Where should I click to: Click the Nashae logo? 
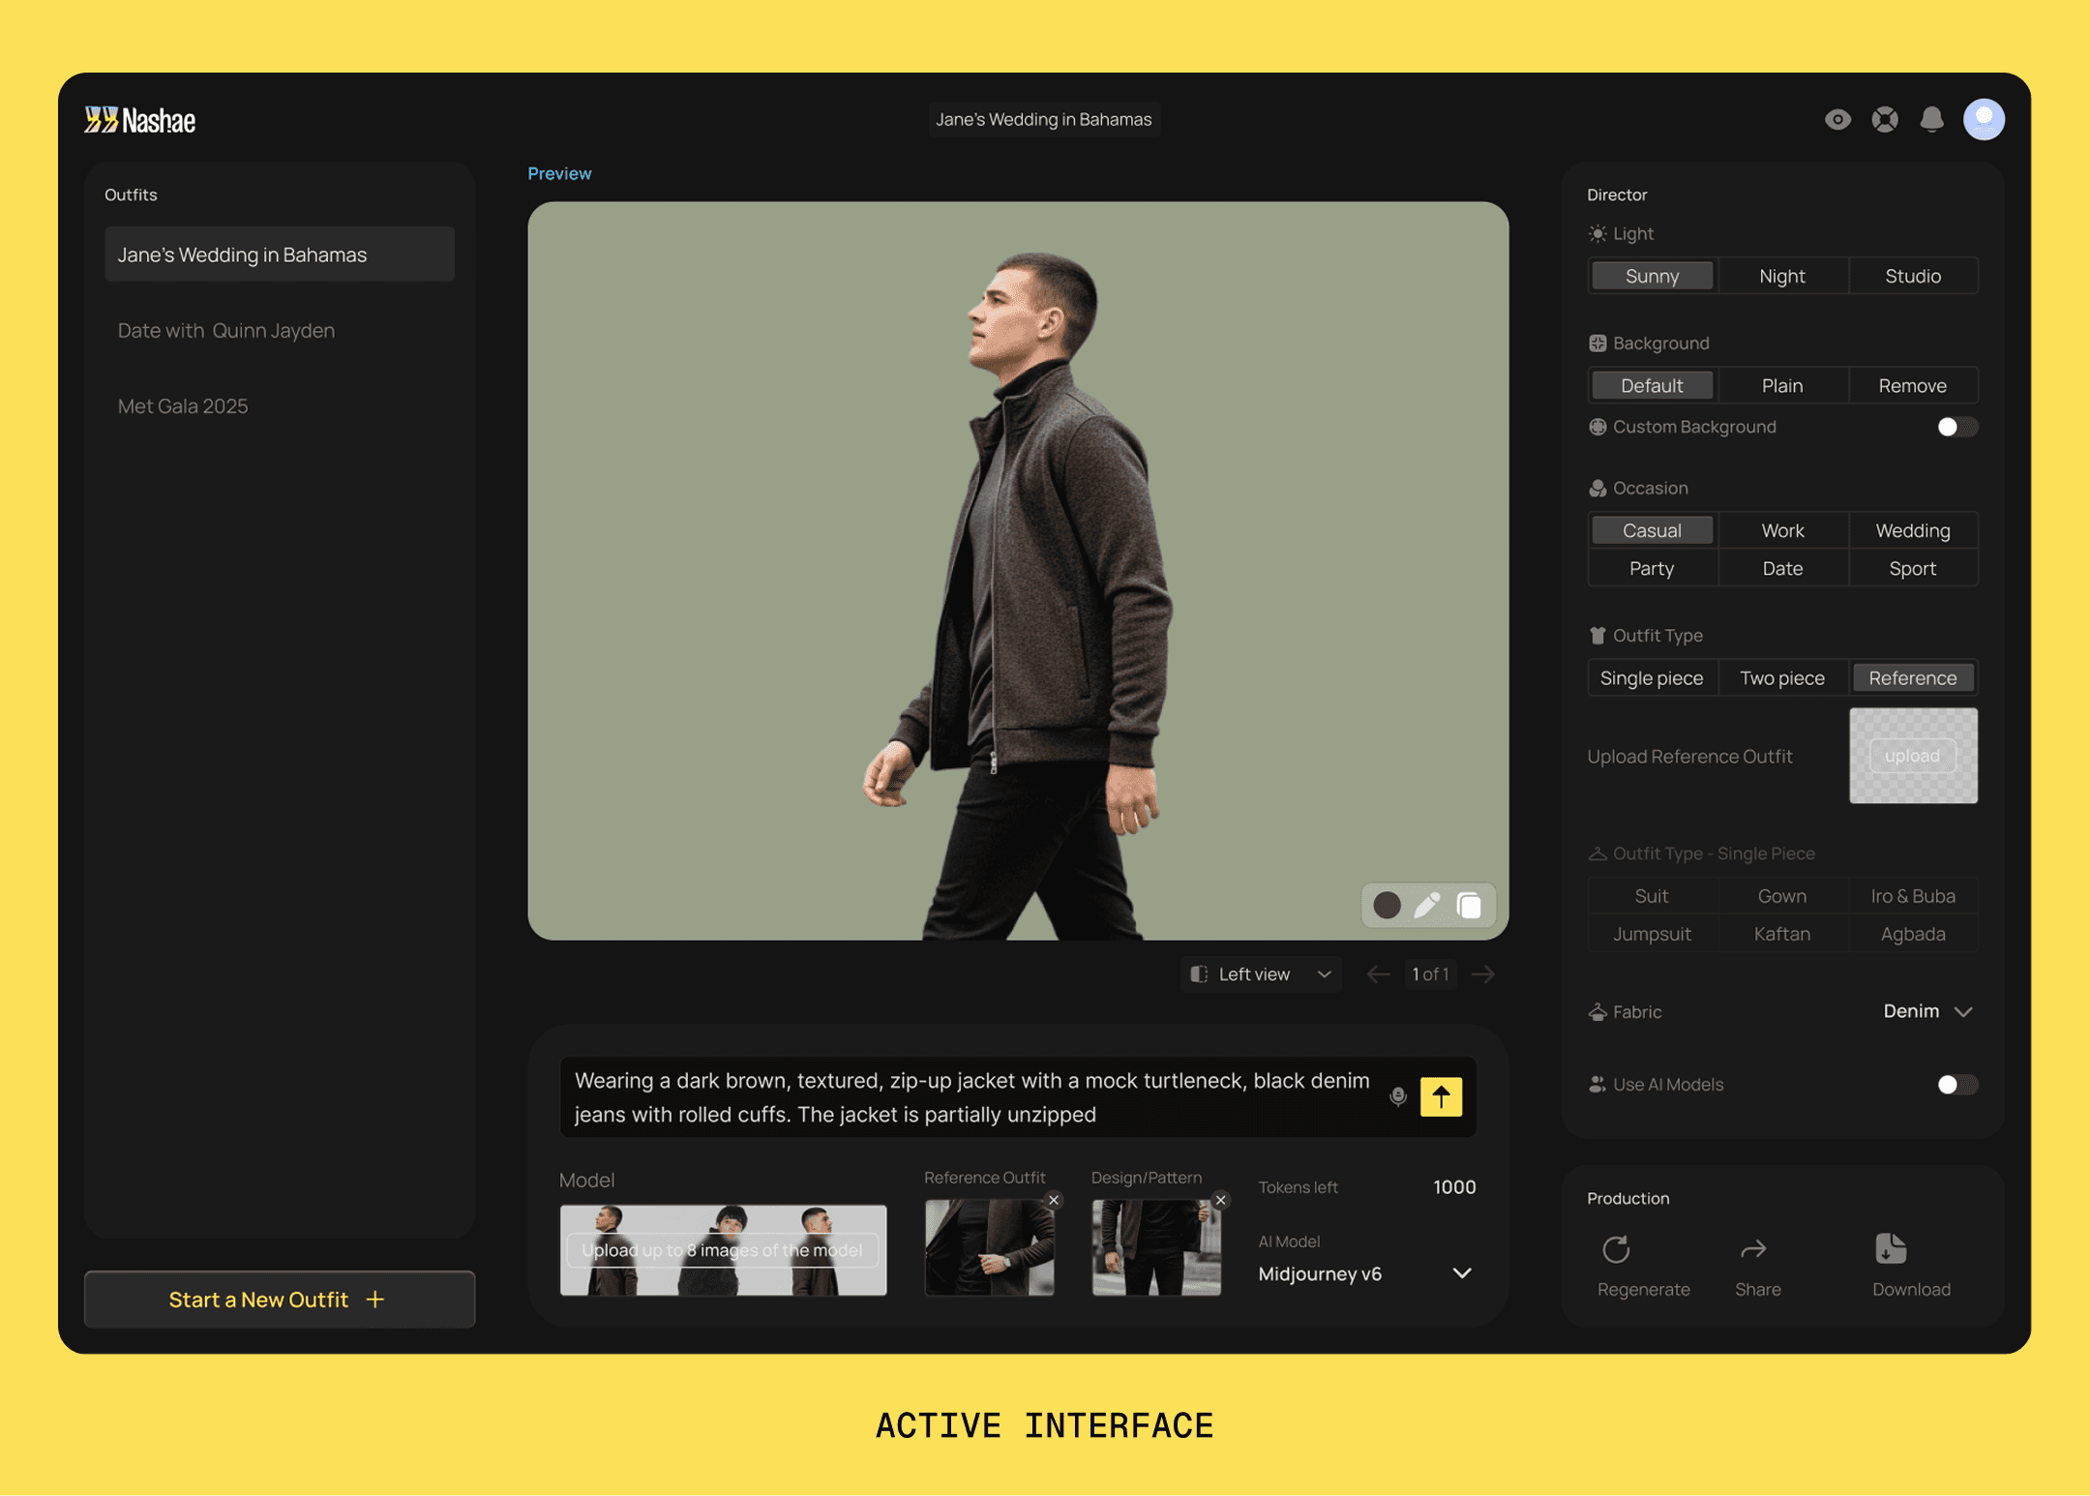(x=139, y=120)
